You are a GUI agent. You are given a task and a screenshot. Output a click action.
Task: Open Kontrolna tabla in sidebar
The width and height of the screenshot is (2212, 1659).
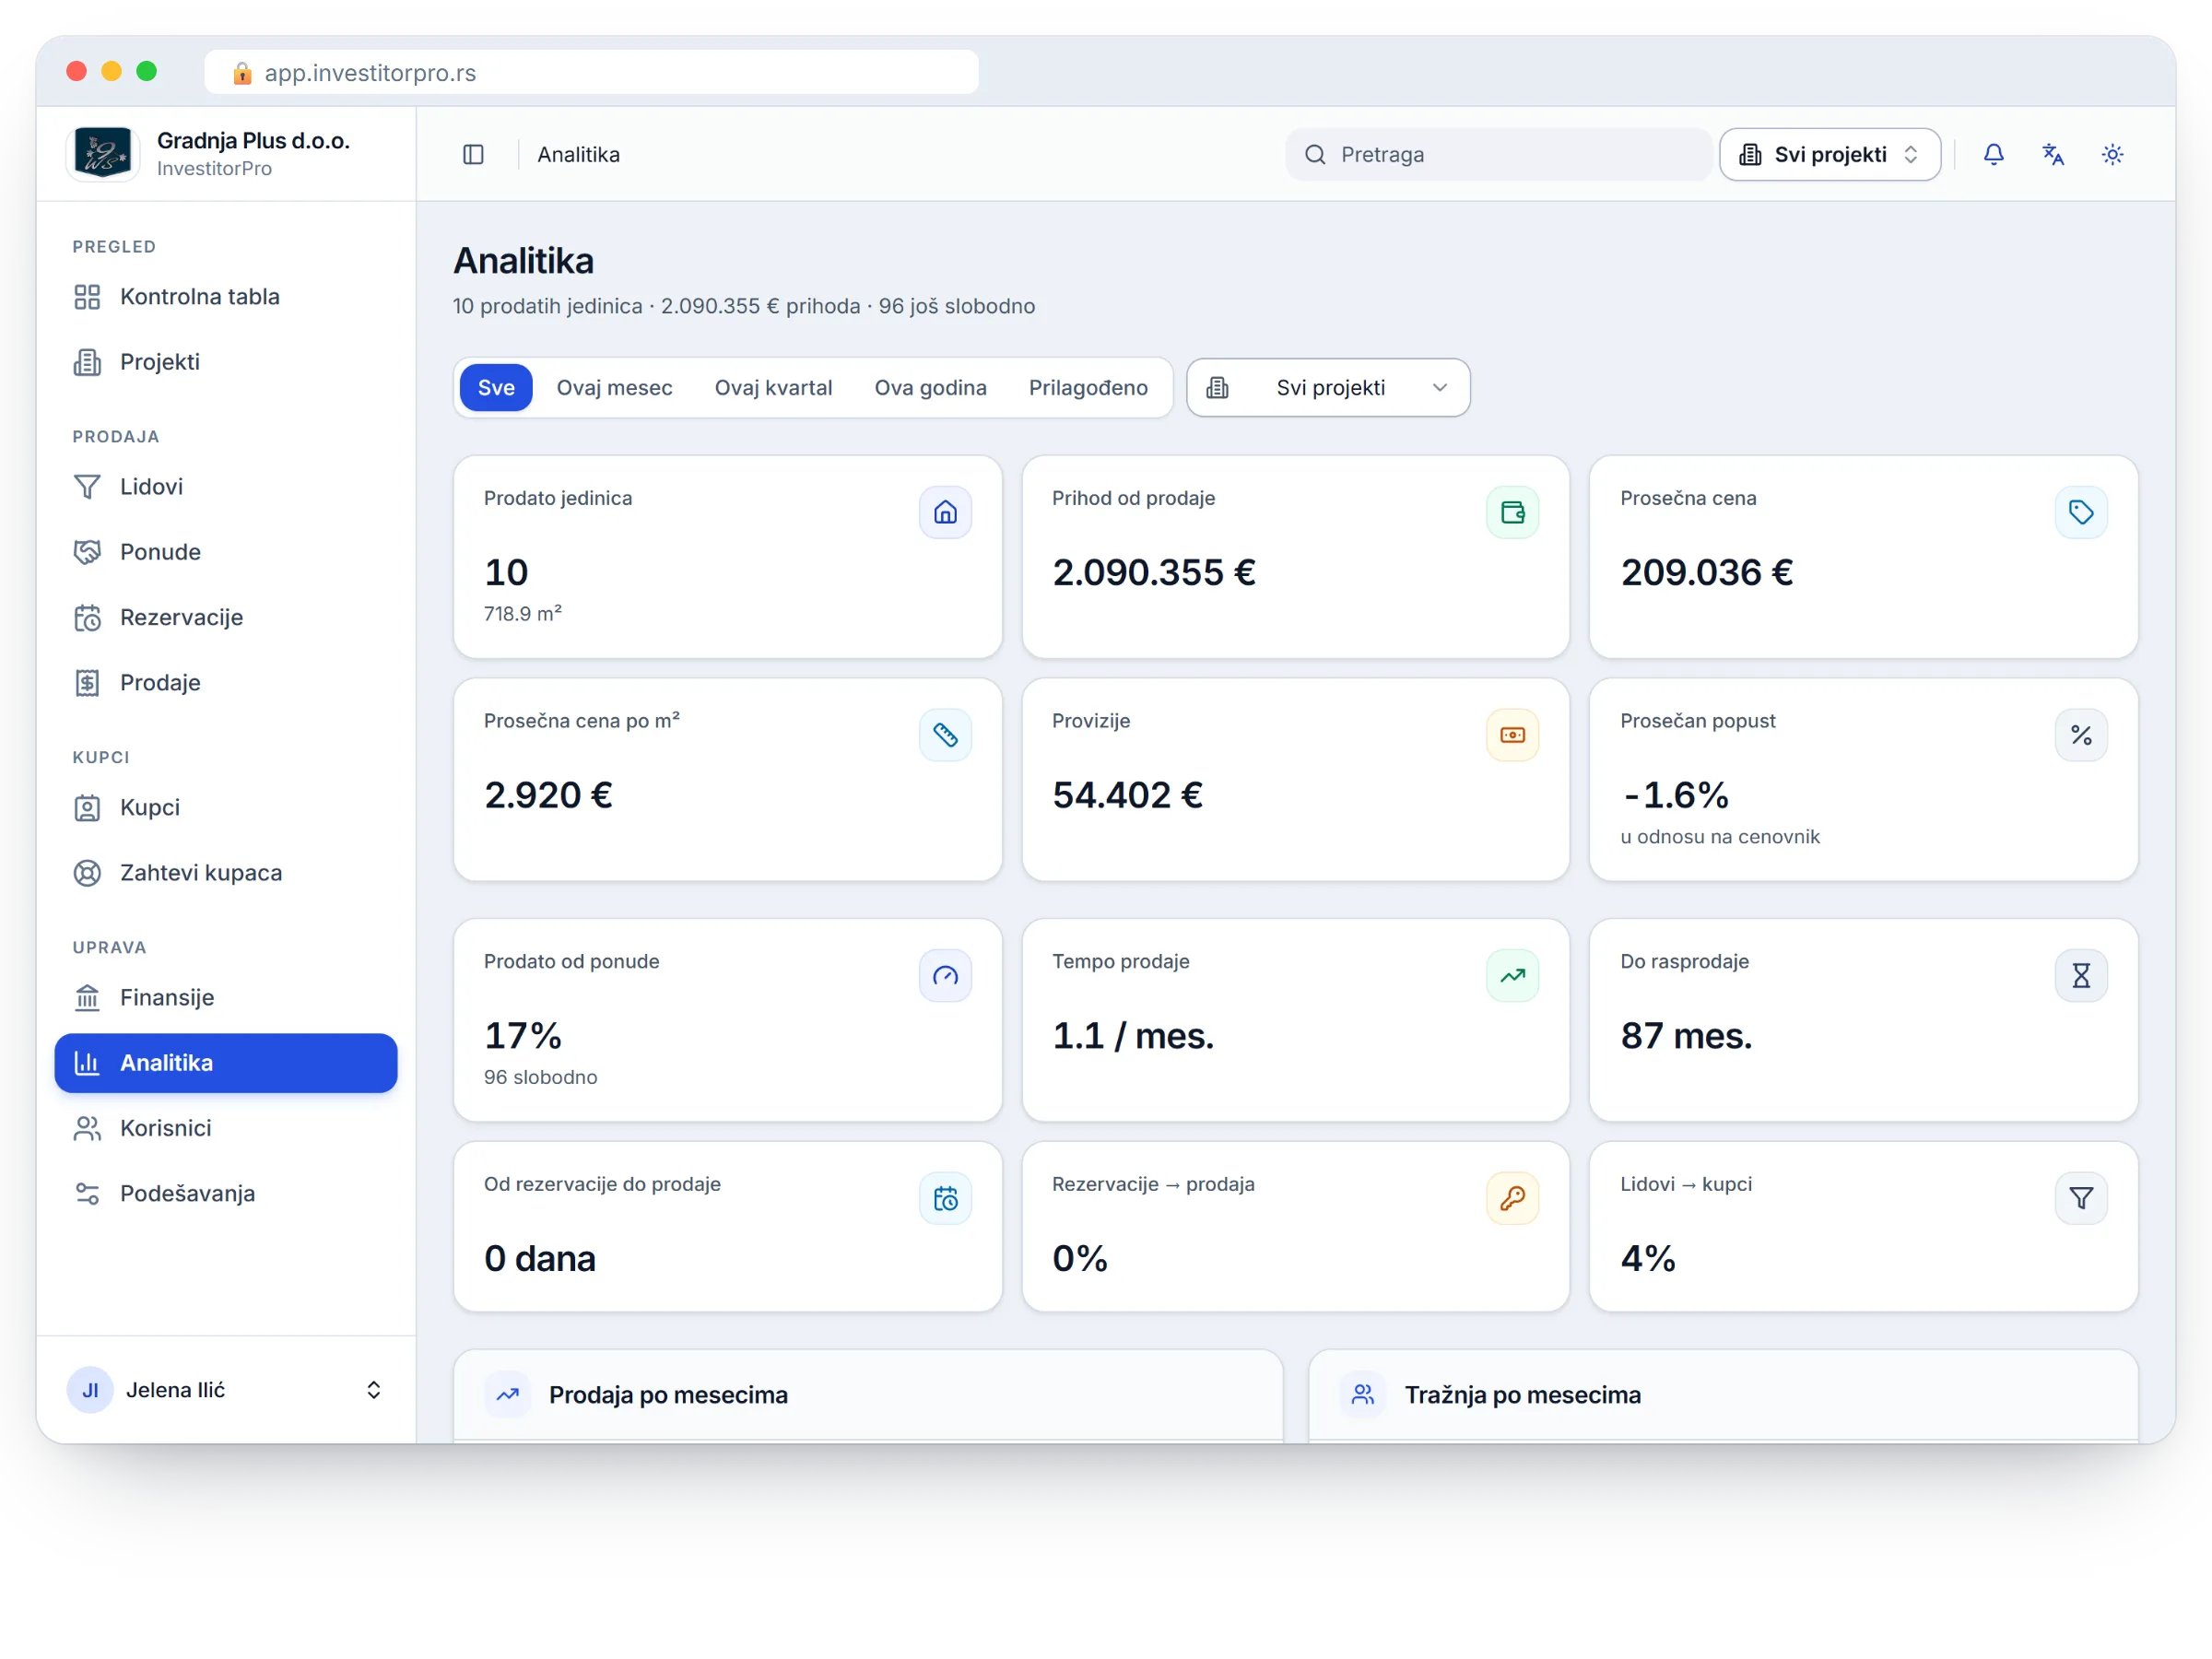tap(225, 297)
